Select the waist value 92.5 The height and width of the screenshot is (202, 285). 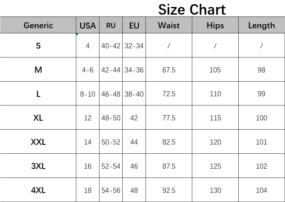169,190
